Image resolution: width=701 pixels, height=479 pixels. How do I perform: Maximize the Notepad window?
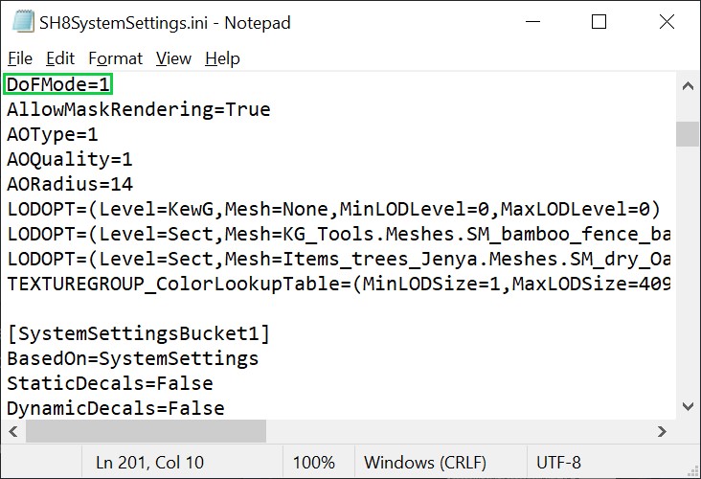(599, 21)
